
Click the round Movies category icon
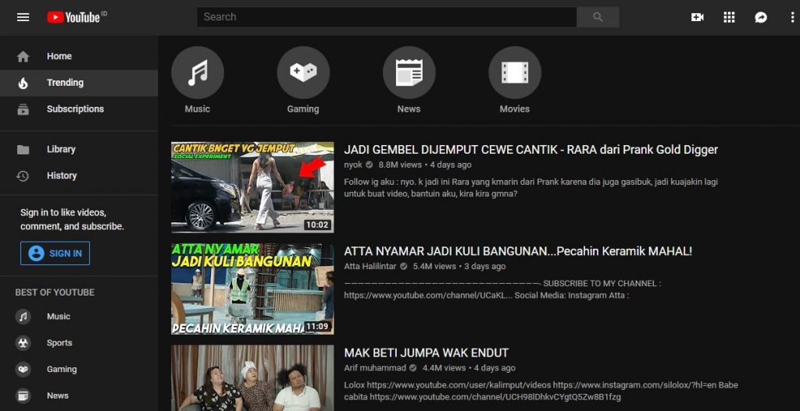515,73
